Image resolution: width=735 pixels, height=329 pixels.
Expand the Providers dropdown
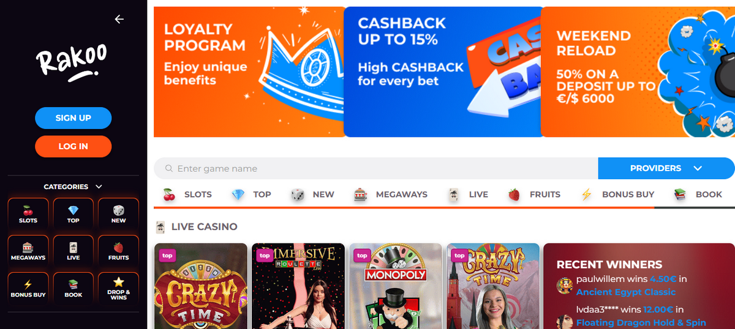coord(666,168)
